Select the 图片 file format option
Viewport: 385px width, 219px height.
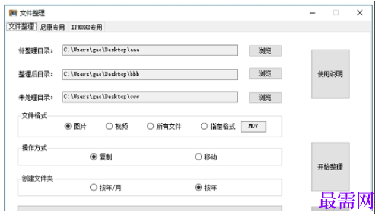[x=75, y=127]
